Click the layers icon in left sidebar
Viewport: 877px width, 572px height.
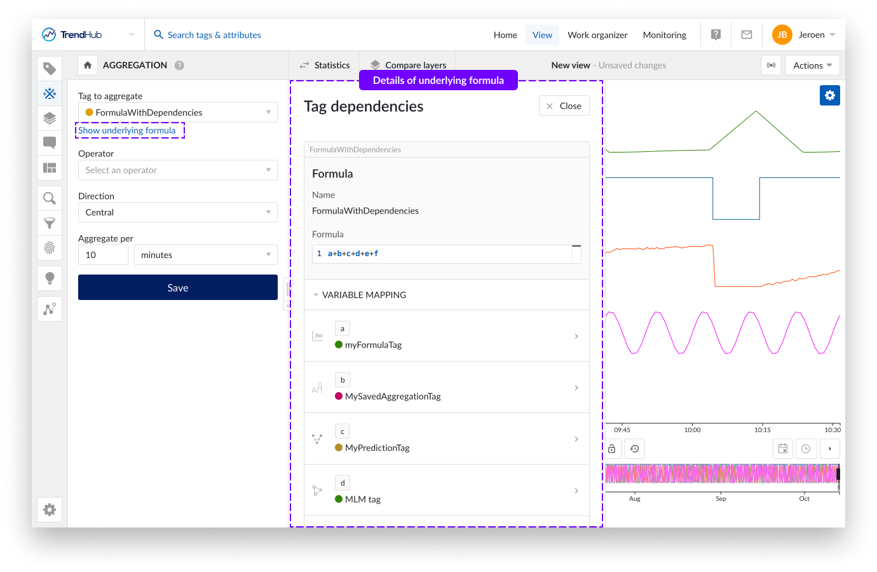[x=50, y=118]
